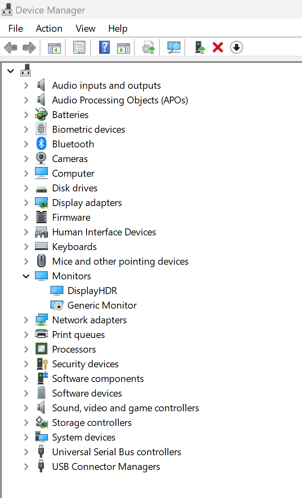Click the Generic Monitor disabled device icon

tap(57, 305)
